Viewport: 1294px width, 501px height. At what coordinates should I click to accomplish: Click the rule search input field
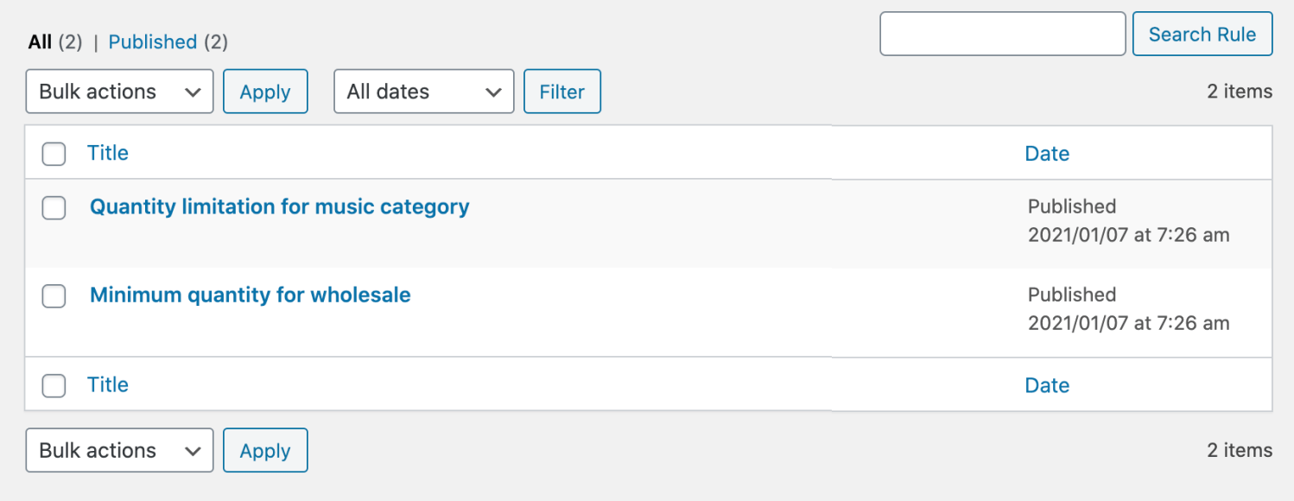tap(1002, 34)
